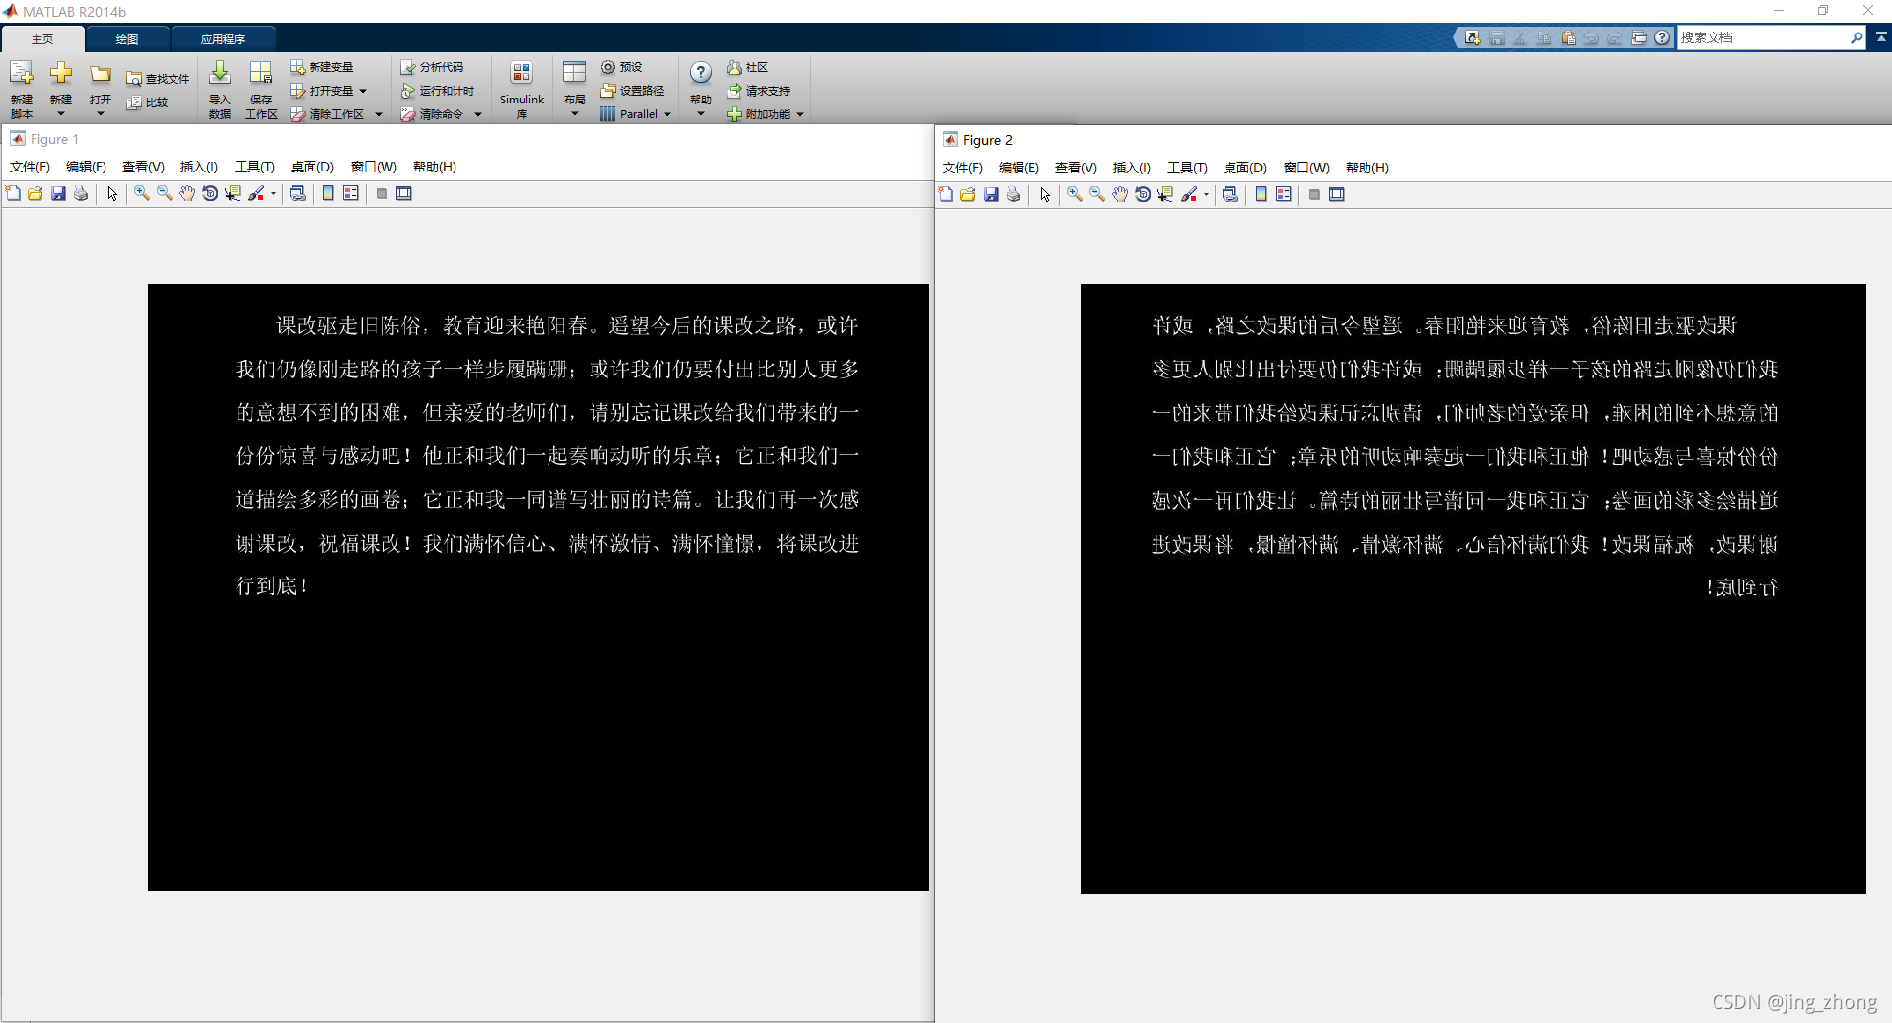Click the search magnifier in documentation box
This screenshot has height=1023, width=1892.
click(x=1857, y=37)
